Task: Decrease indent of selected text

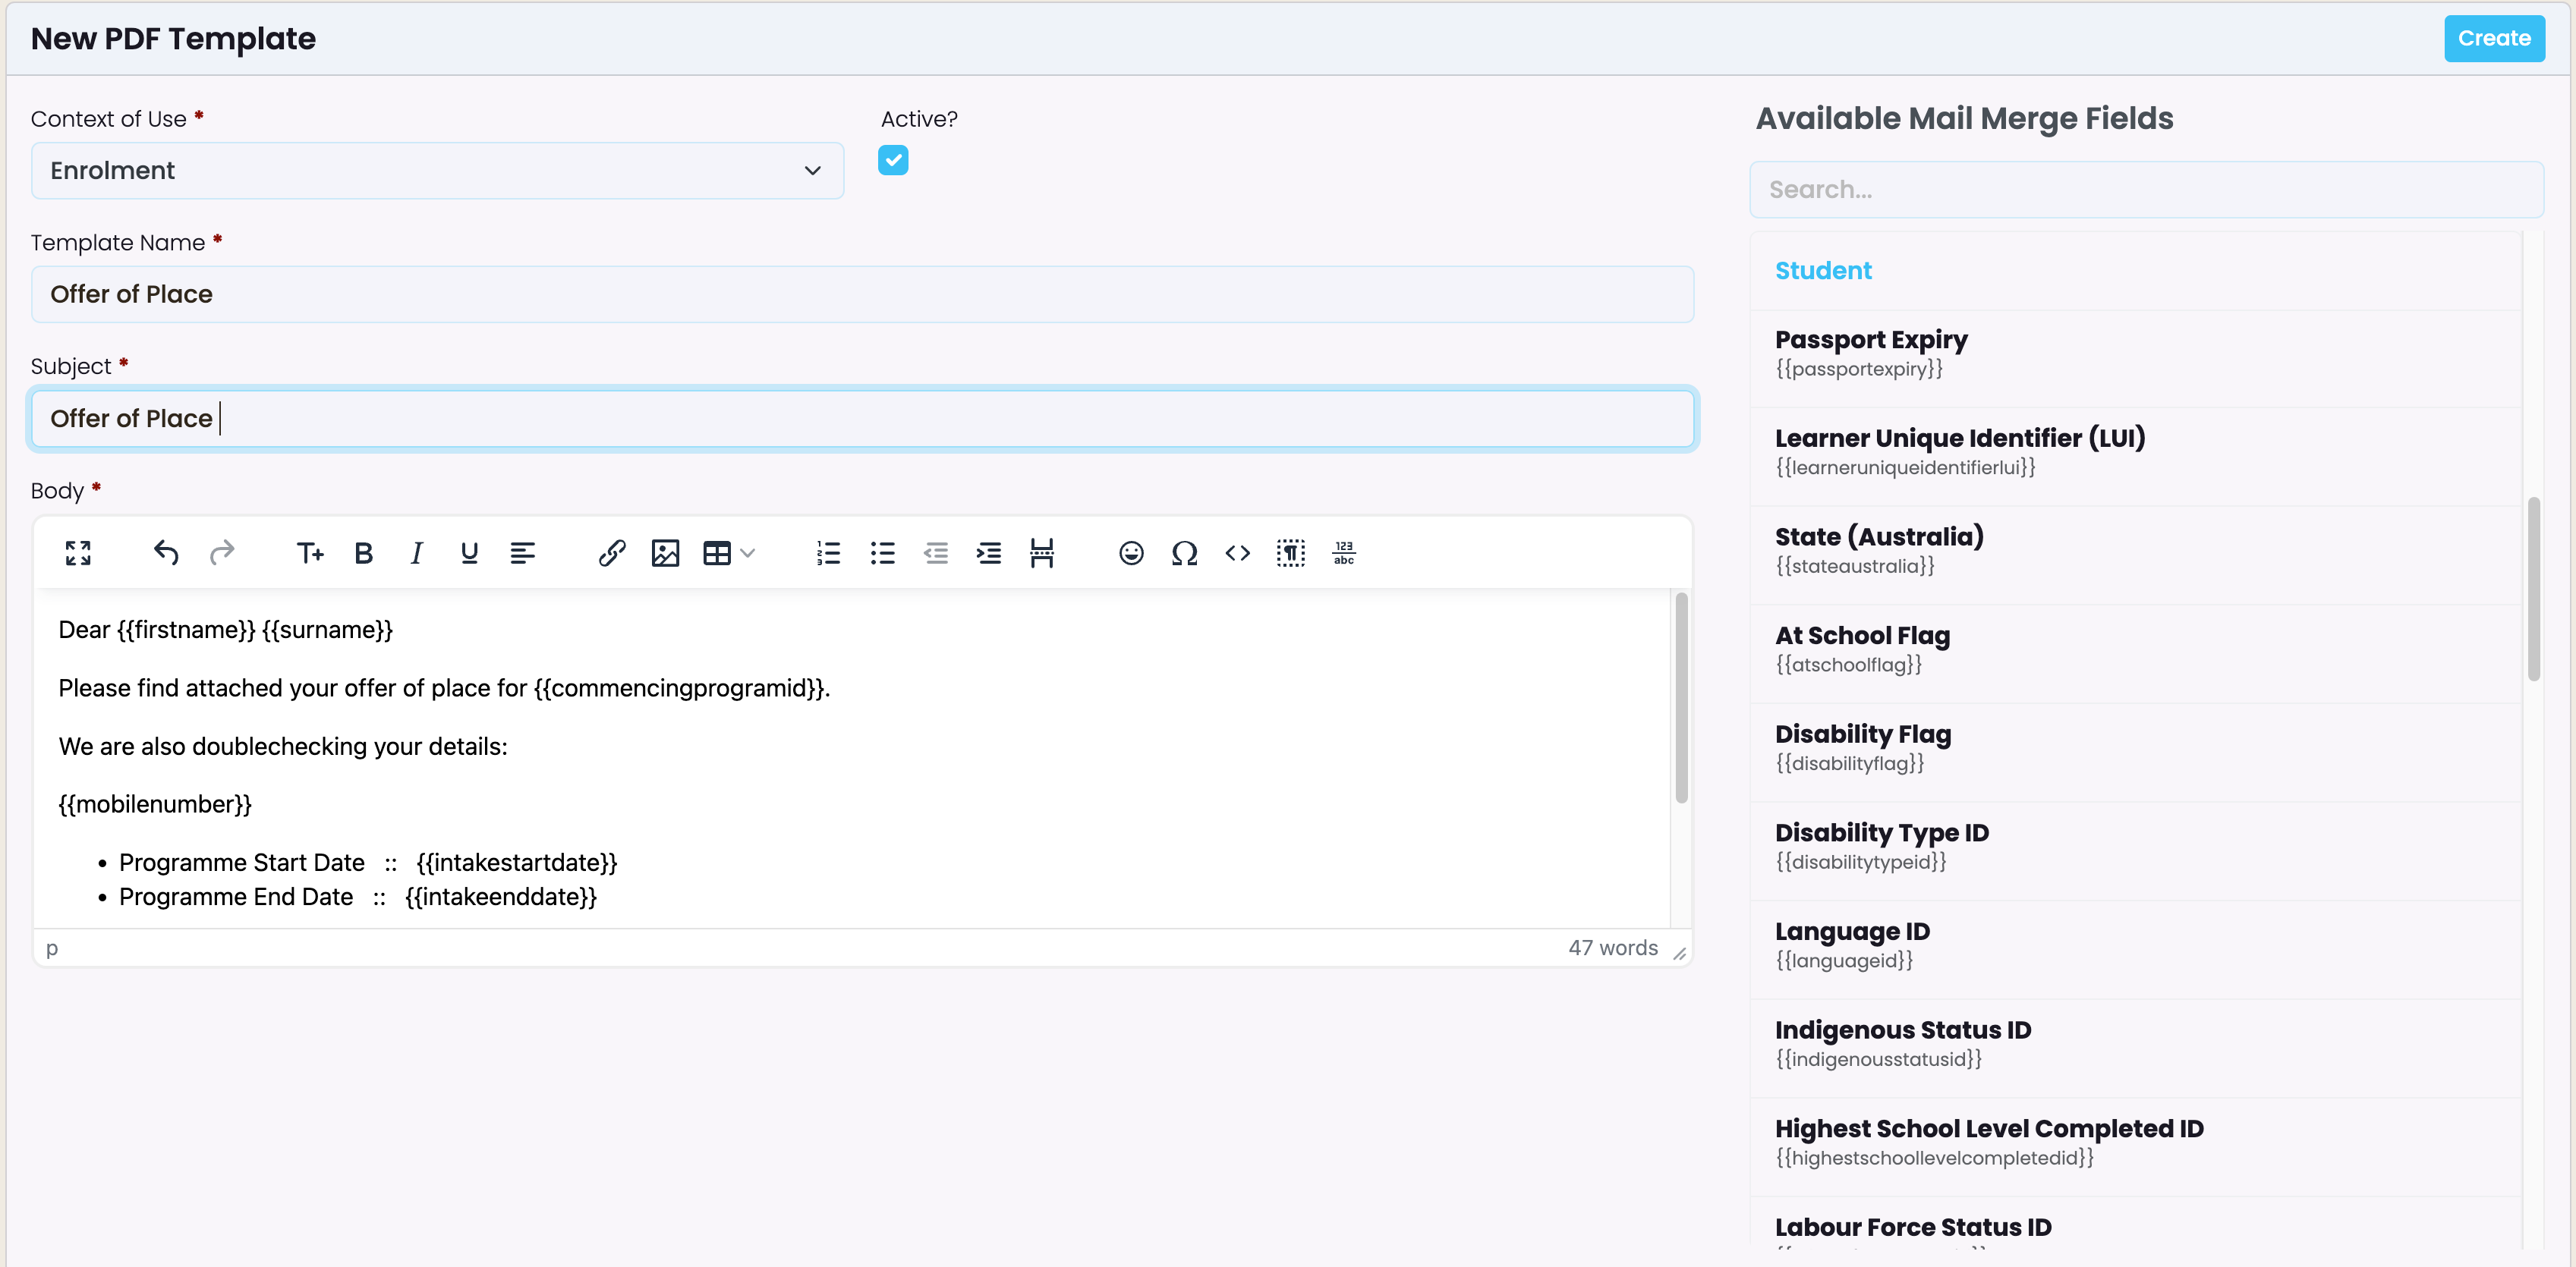Action: pos(935,552)
